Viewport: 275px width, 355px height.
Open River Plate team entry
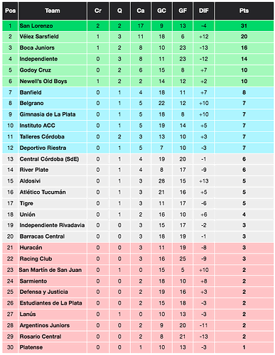[34, 170]
